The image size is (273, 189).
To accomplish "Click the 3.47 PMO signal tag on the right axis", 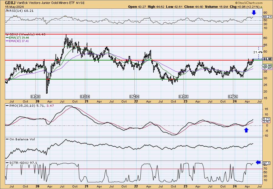I will pyautogui.click(x=267, y=122).
